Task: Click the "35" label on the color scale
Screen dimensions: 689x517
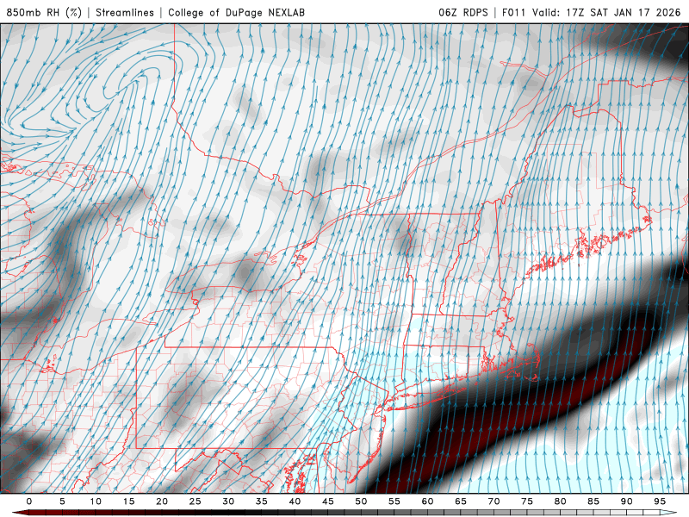Action: (262, 501)
